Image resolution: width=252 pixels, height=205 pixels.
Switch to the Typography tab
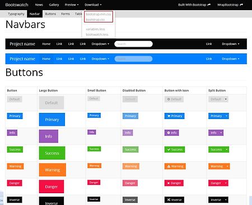coord(16,14)
